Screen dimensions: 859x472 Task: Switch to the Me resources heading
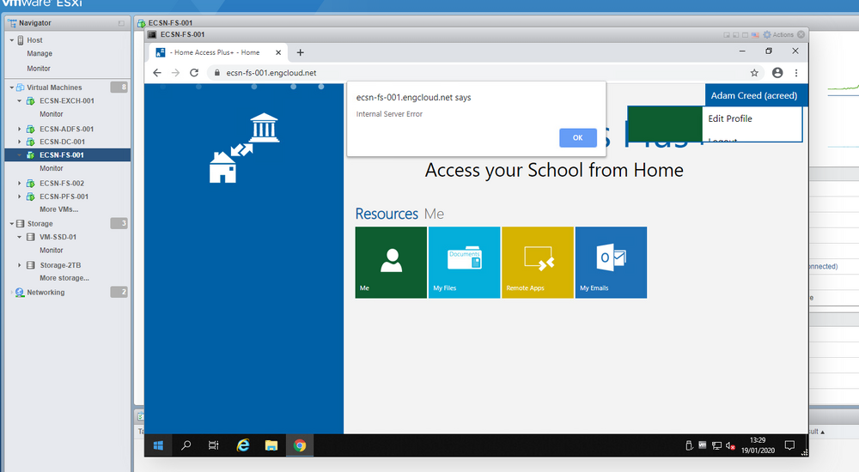[x=434, y=214]
